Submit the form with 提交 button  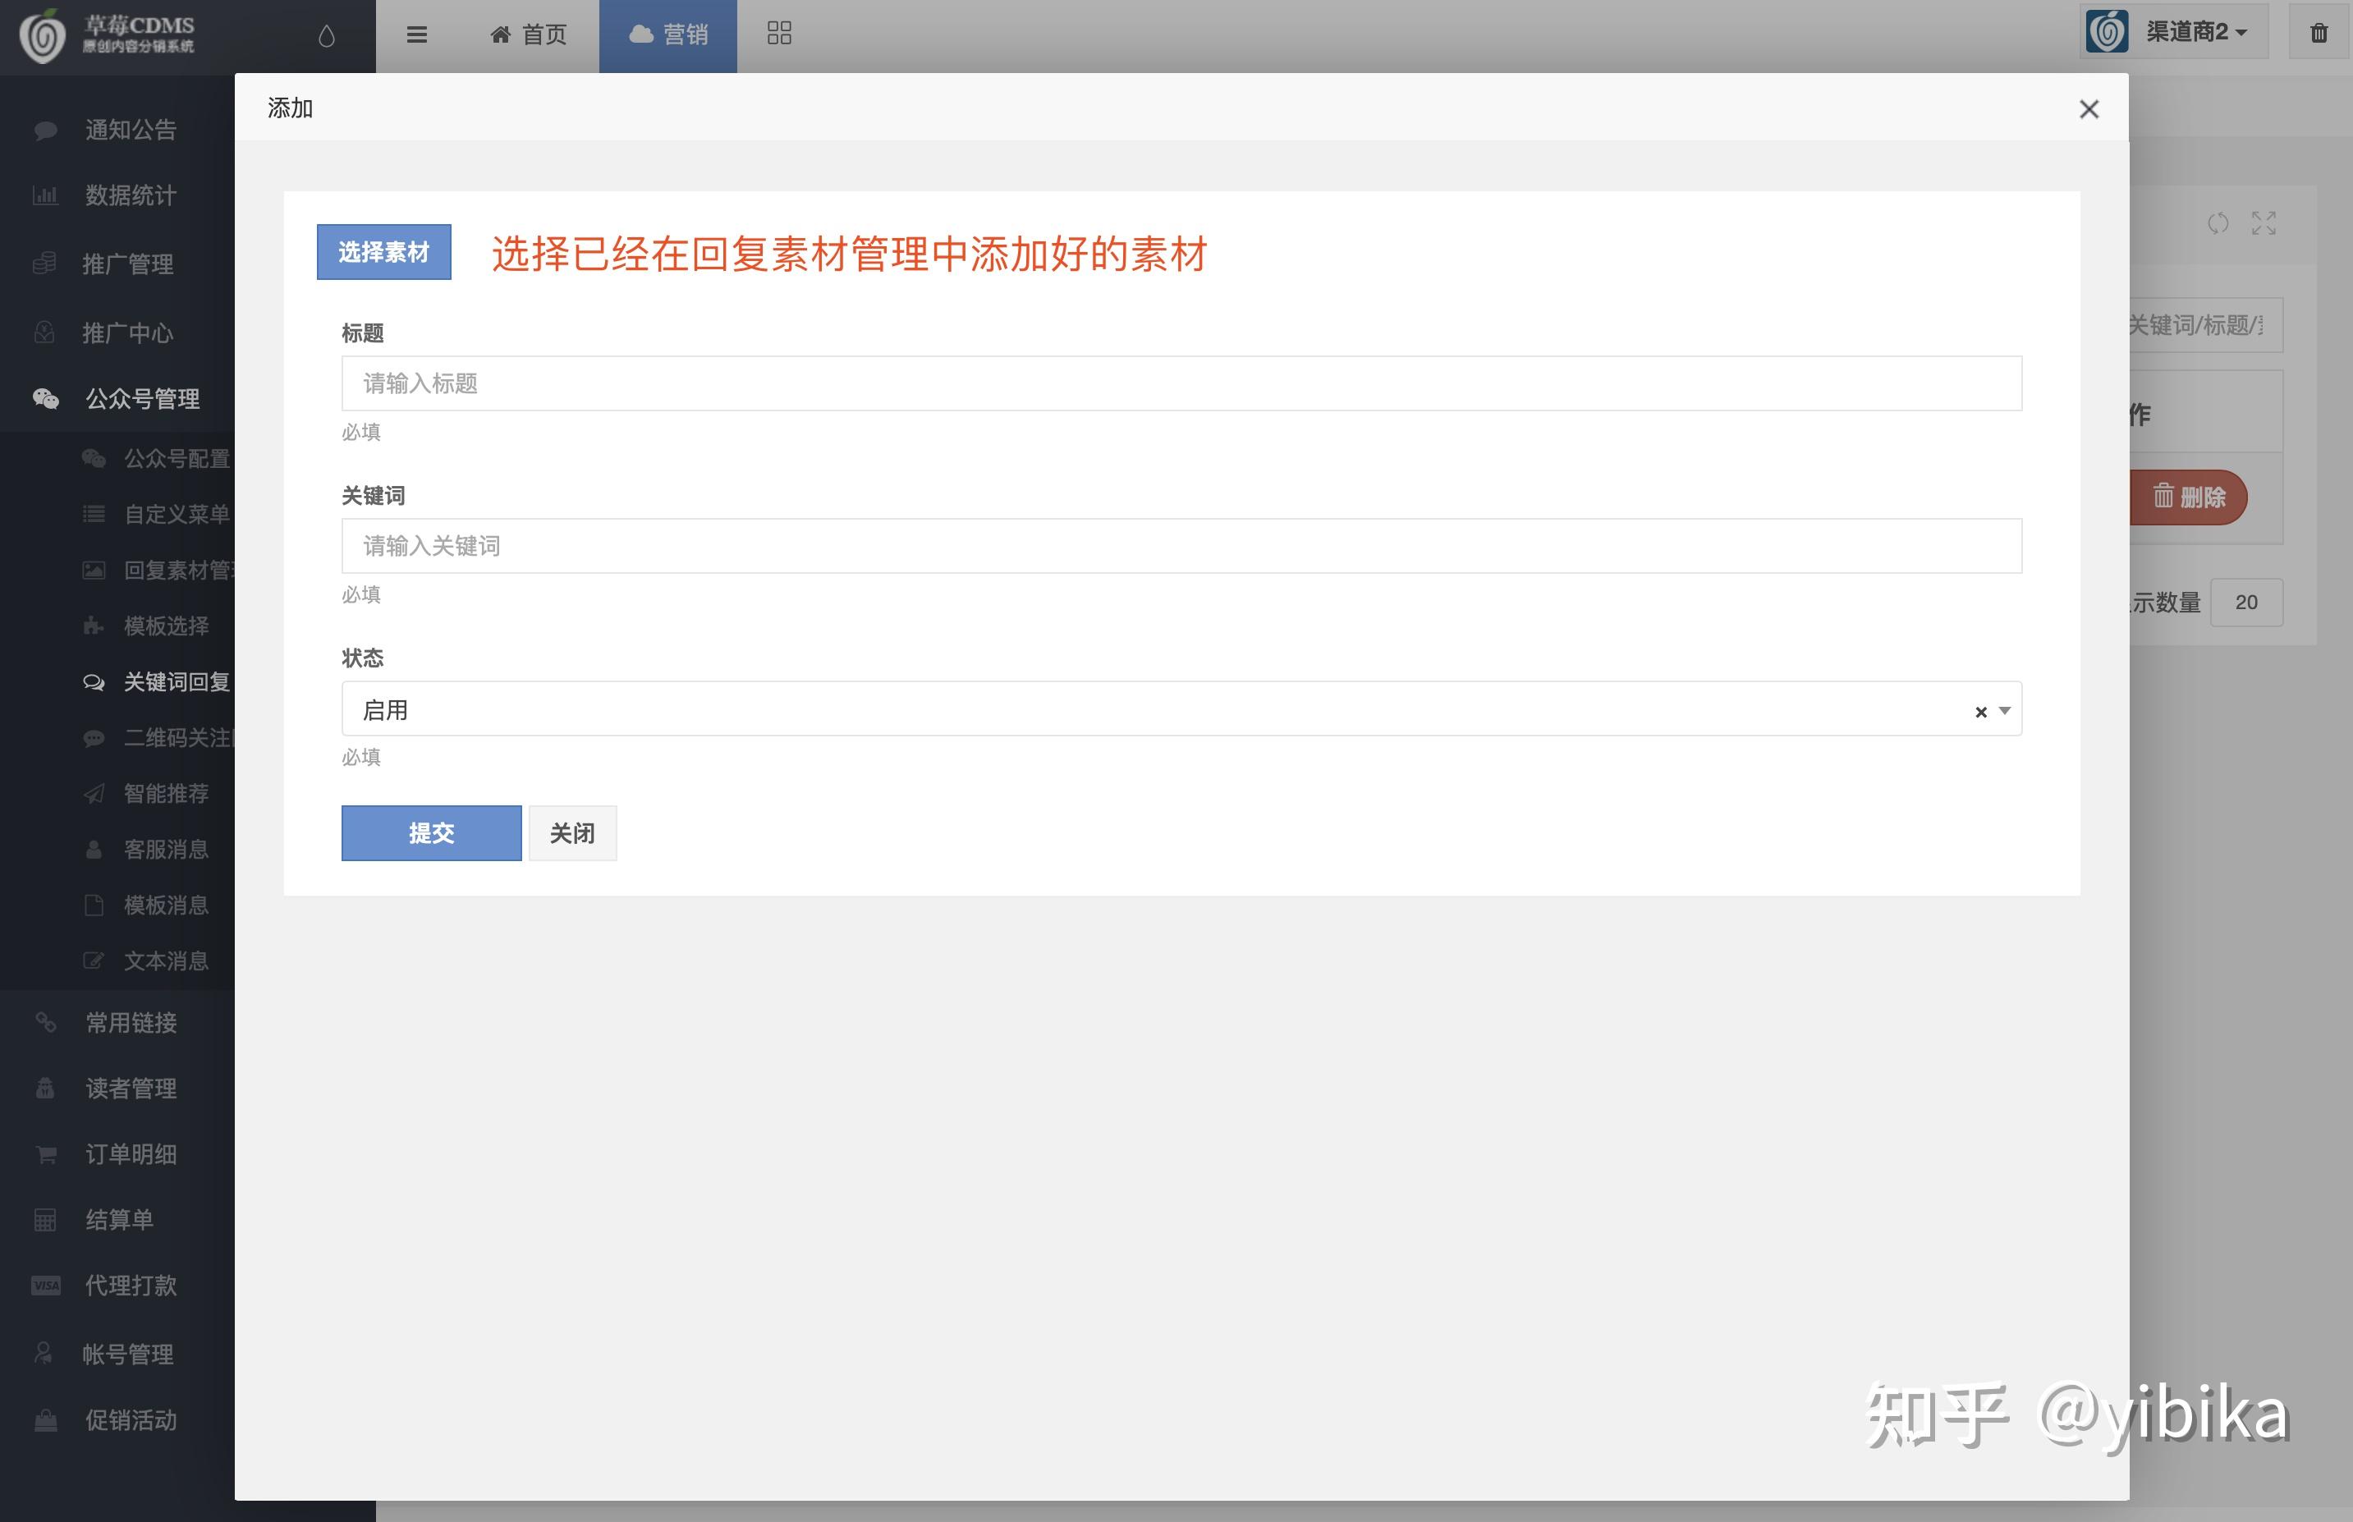click(431, 833)
